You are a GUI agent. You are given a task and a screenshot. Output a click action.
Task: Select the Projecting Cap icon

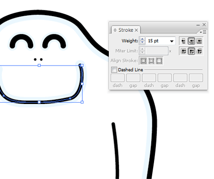click(x=199, y=41)
